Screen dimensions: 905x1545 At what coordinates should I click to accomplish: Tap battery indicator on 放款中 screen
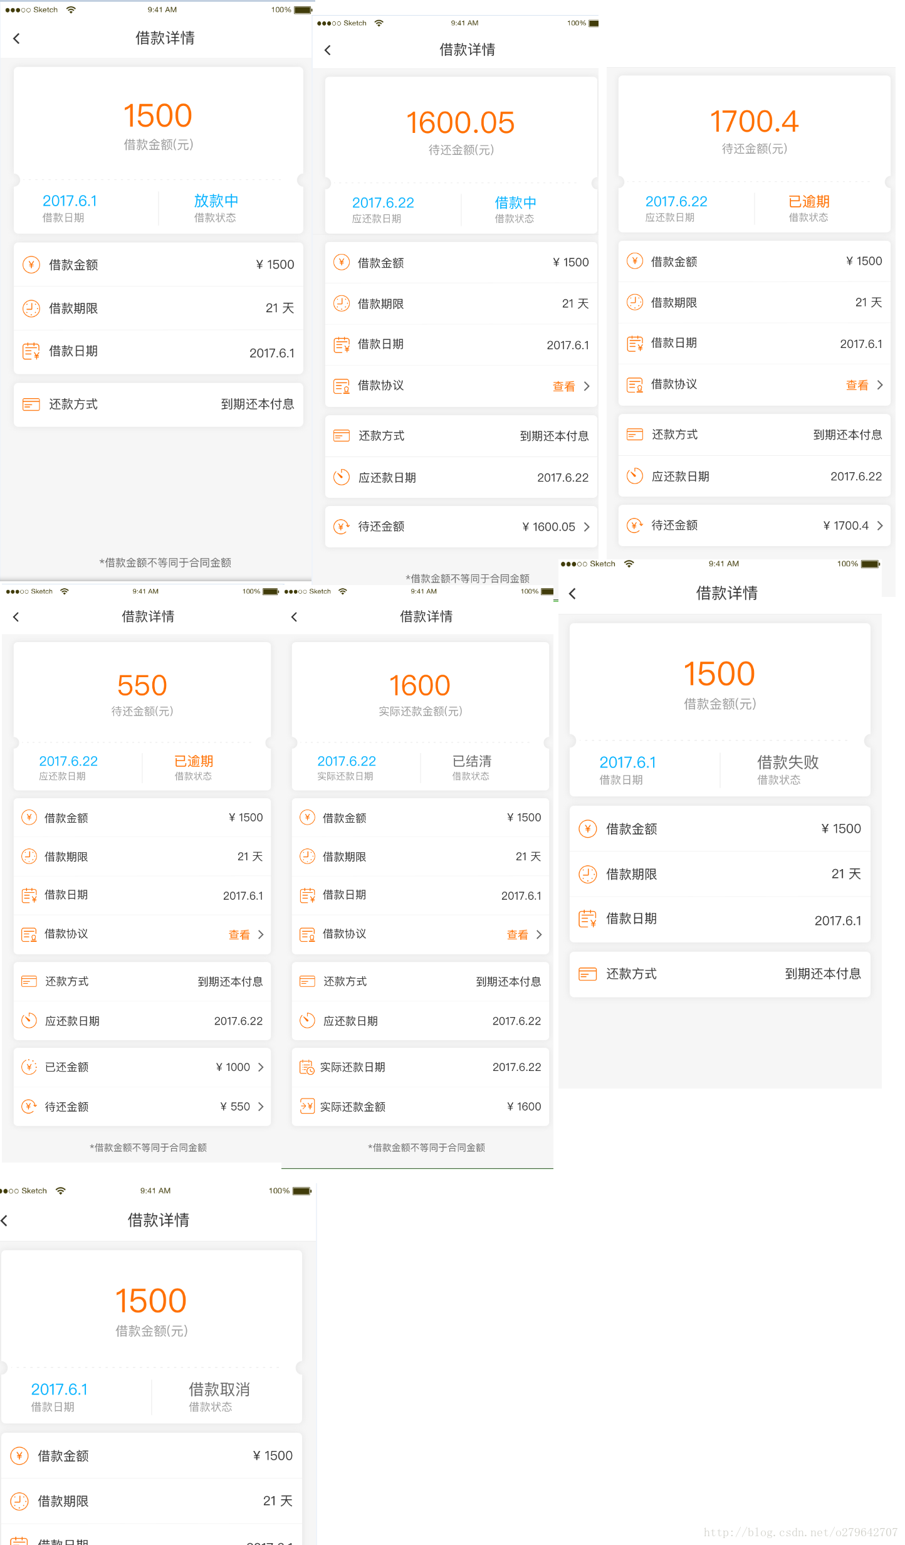pyautogui.click(x=303, y=10)
